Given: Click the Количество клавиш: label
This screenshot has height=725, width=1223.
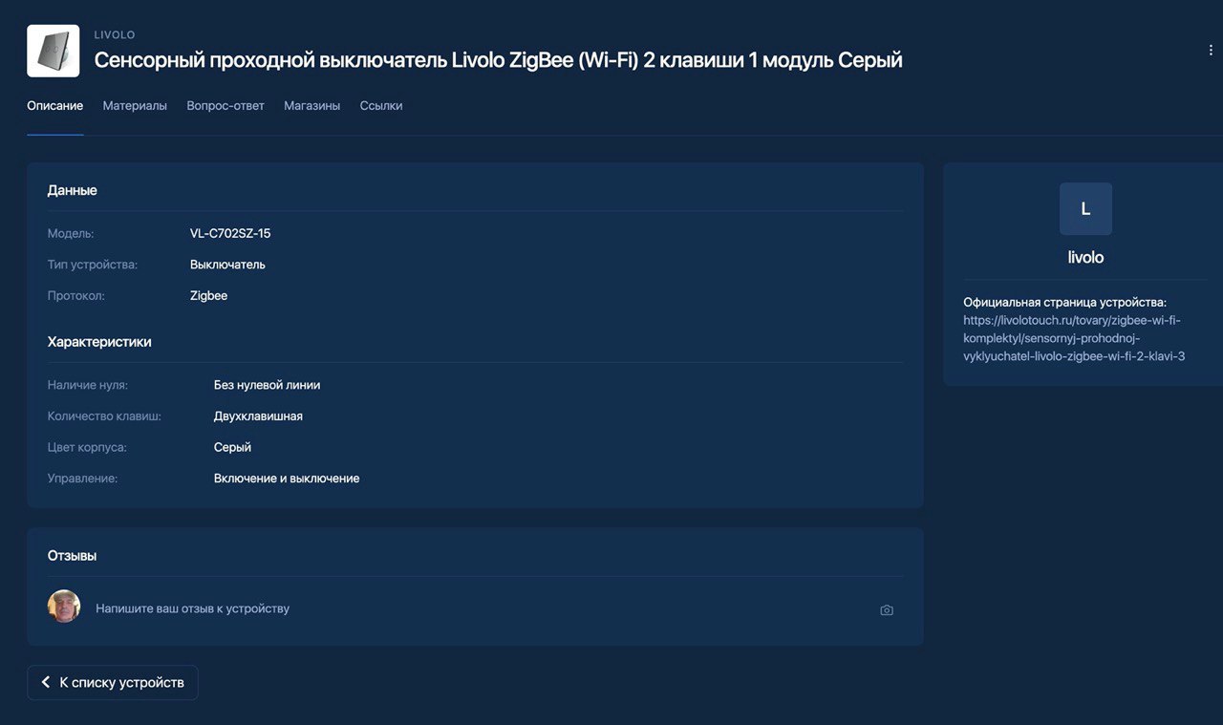Looking at the screenshot, I should [x=104, y=416].
